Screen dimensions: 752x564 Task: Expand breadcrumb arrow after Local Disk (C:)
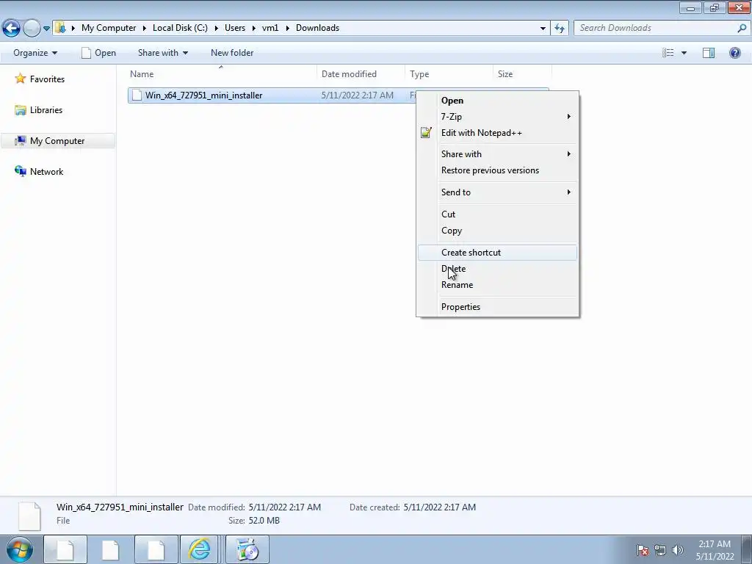(x=217, y=29)
